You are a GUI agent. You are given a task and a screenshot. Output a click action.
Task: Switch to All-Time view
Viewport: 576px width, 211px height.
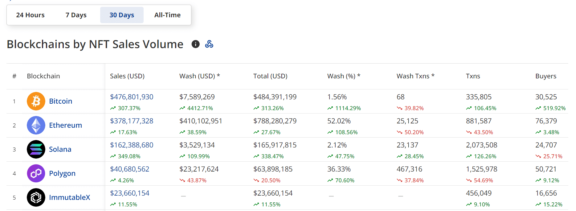click(167, 15)
